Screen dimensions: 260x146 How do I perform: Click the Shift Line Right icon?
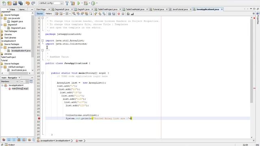[x=114, y=14]
